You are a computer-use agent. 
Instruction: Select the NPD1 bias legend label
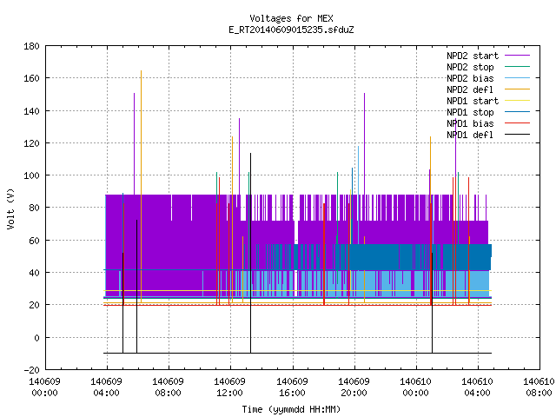(470, 123)
